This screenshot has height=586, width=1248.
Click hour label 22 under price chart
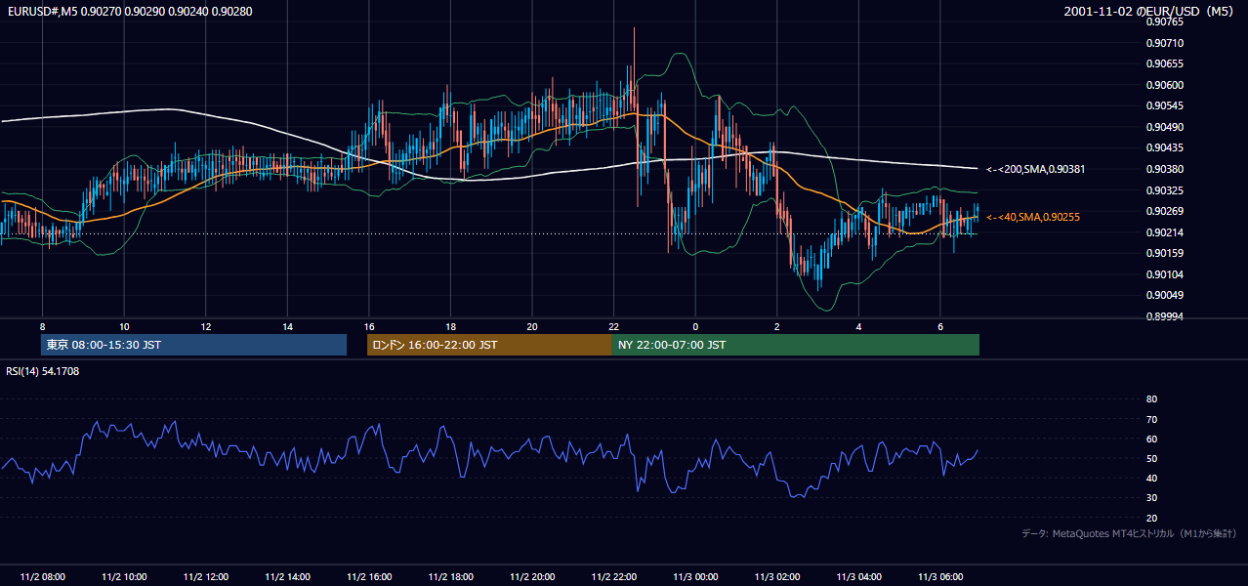613,326
